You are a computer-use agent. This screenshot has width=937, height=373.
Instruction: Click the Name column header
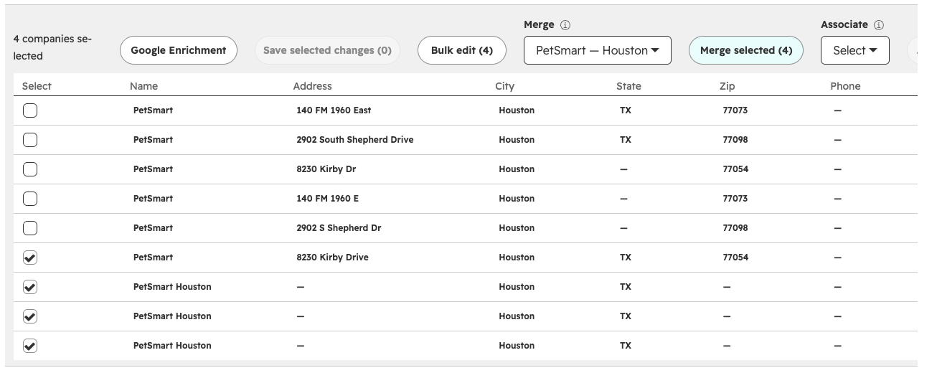point(143,86)
